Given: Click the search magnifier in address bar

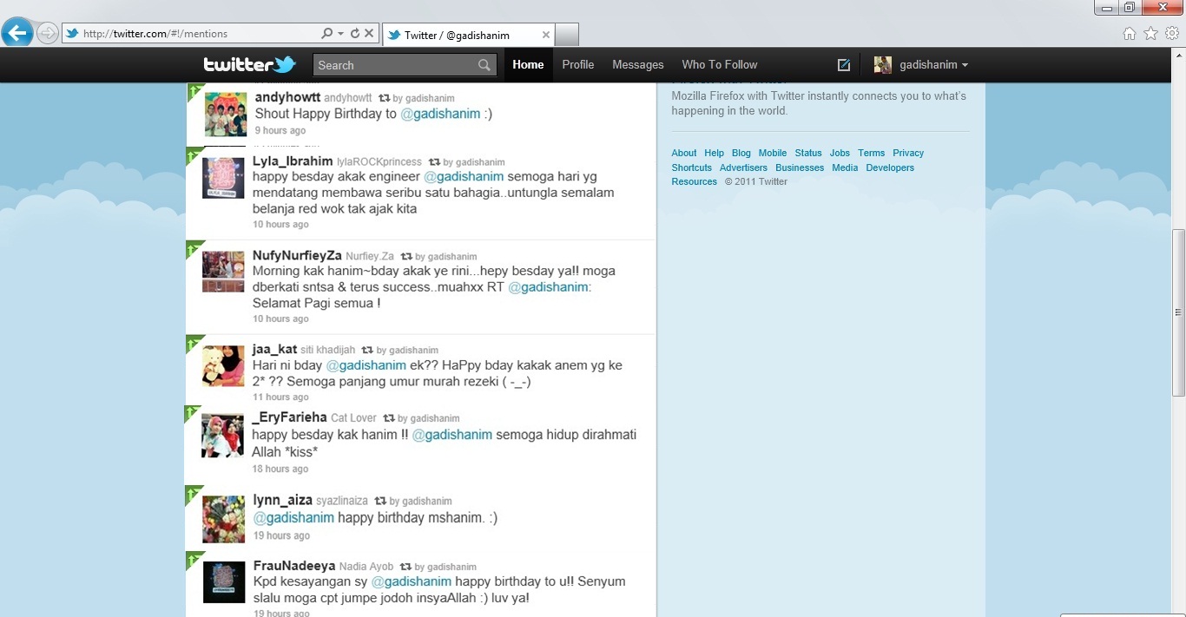Looking at the screenshot, I should [326, 34].
